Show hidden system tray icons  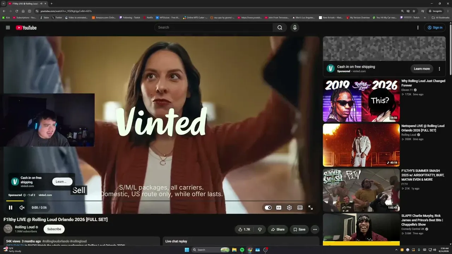click(x=396, y=250)
